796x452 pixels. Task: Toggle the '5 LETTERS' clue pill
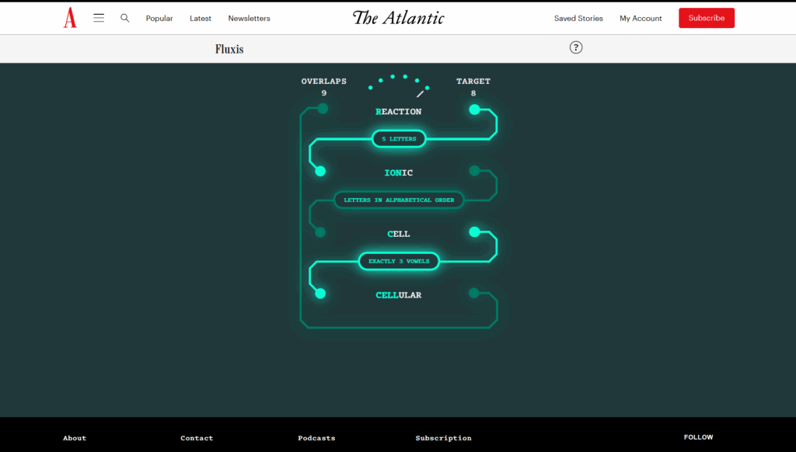(x=399, y=139)
